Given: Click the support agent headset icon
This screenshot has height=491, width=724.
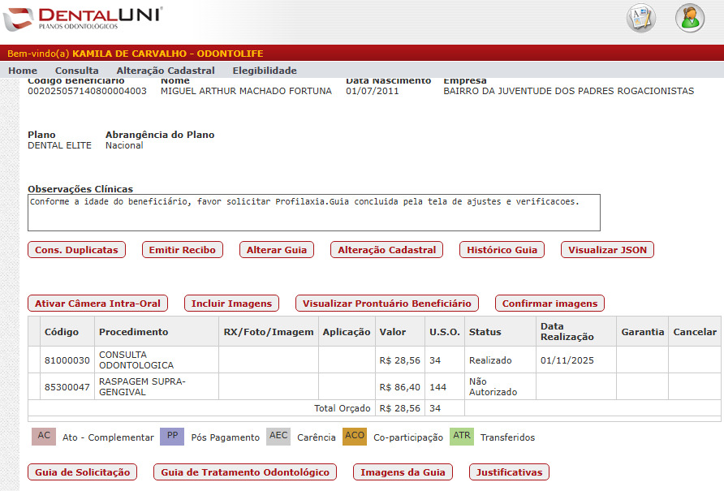Looking at the screenshot, I should click(x=690, y=19).
